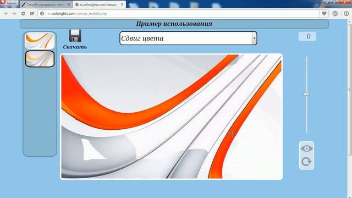Viewport: 352px width, 198px height.
Task: Toggle the eye preview icon
Action: pos(306,148)
